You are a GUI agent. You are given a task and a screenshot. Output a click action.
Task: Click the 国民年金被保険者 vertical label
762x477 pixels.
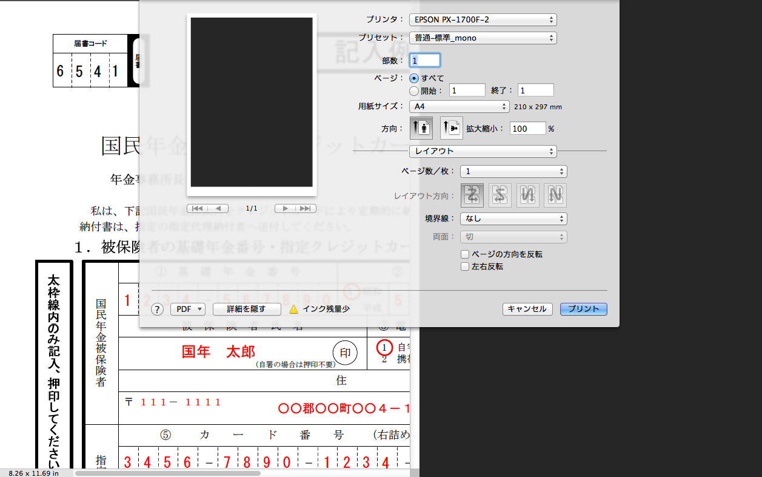[101, 343]
